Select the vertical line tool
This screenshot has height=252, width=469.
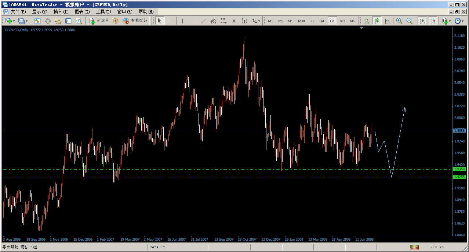182,21
